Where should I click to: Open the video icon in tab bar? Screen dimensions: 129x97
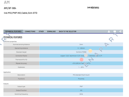[115, 31]
